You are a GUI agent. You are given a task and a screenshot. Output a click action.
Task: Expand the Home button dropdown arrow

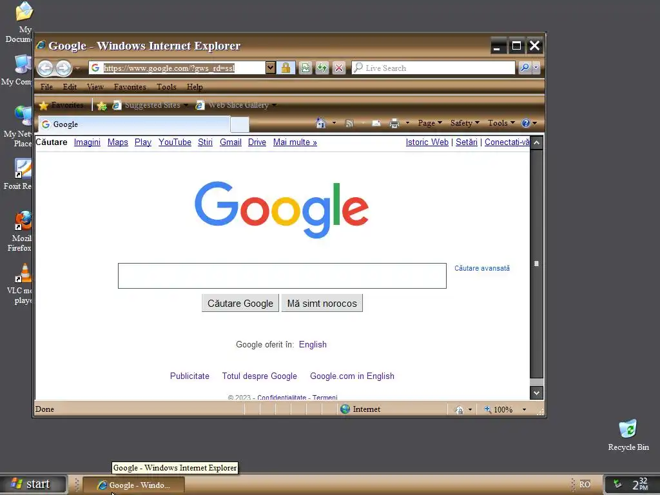point(335,123)
